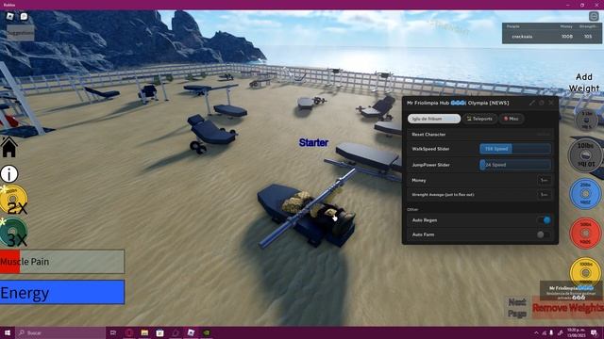Open the Roblox menu icon
This screenshot has width=604, height=339.
pyautogui.click(x=10, y=16)
